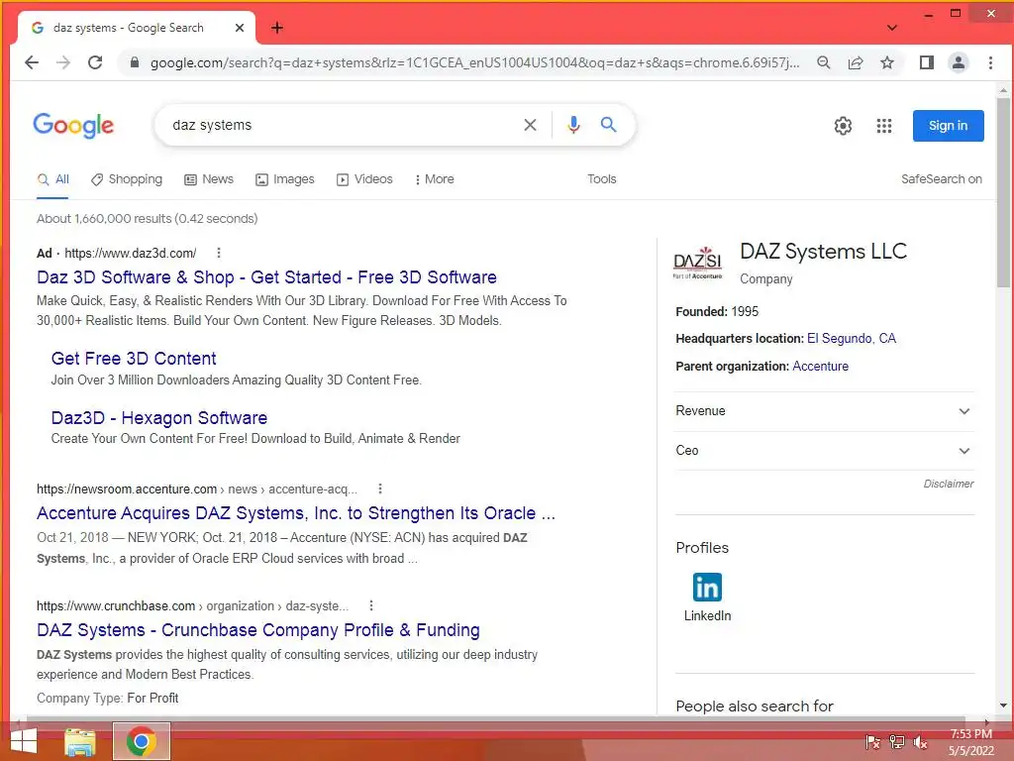Screen dimensions: 1014x761
Task: Click SafeSearch on setting
Action: [x=941, y=179]
